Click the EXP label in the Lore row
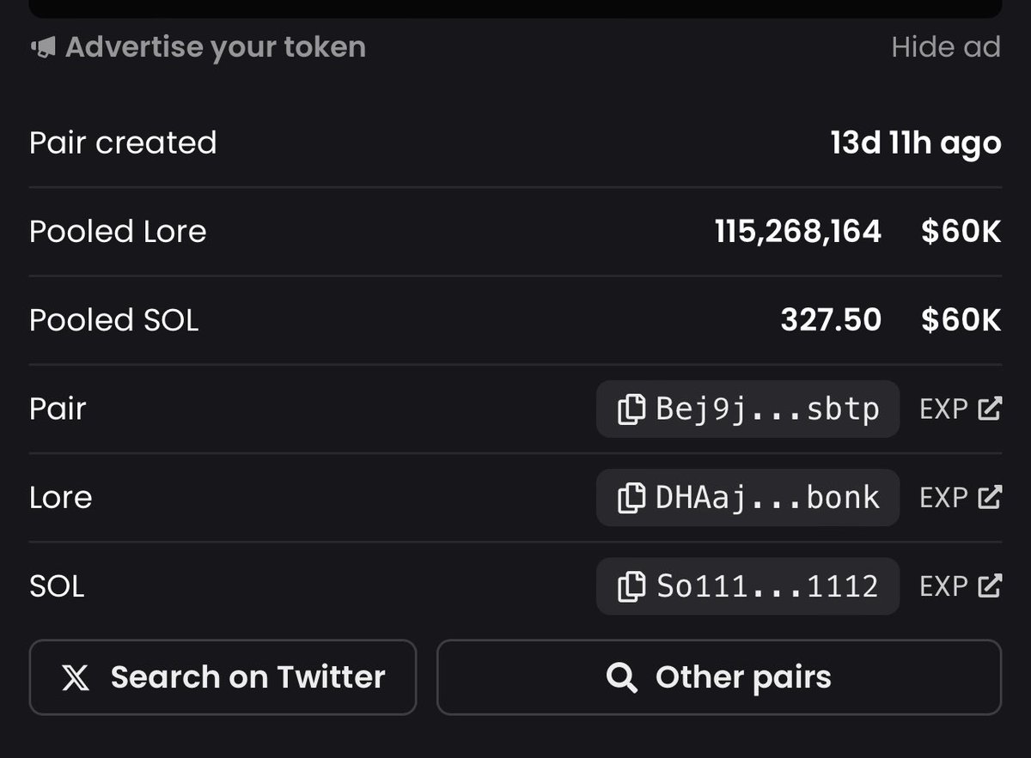The image size is (1031, 758). tap(944, 497)
